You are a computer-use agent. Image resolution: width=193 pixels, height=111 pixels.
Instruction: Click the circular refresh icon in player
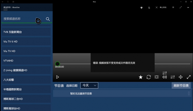coord(149,77)
